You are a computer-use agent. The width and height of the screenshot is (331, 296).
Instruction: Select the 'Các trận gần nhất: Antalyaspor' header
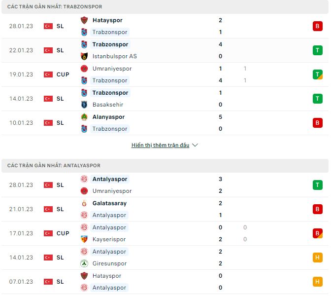[54, 166]
